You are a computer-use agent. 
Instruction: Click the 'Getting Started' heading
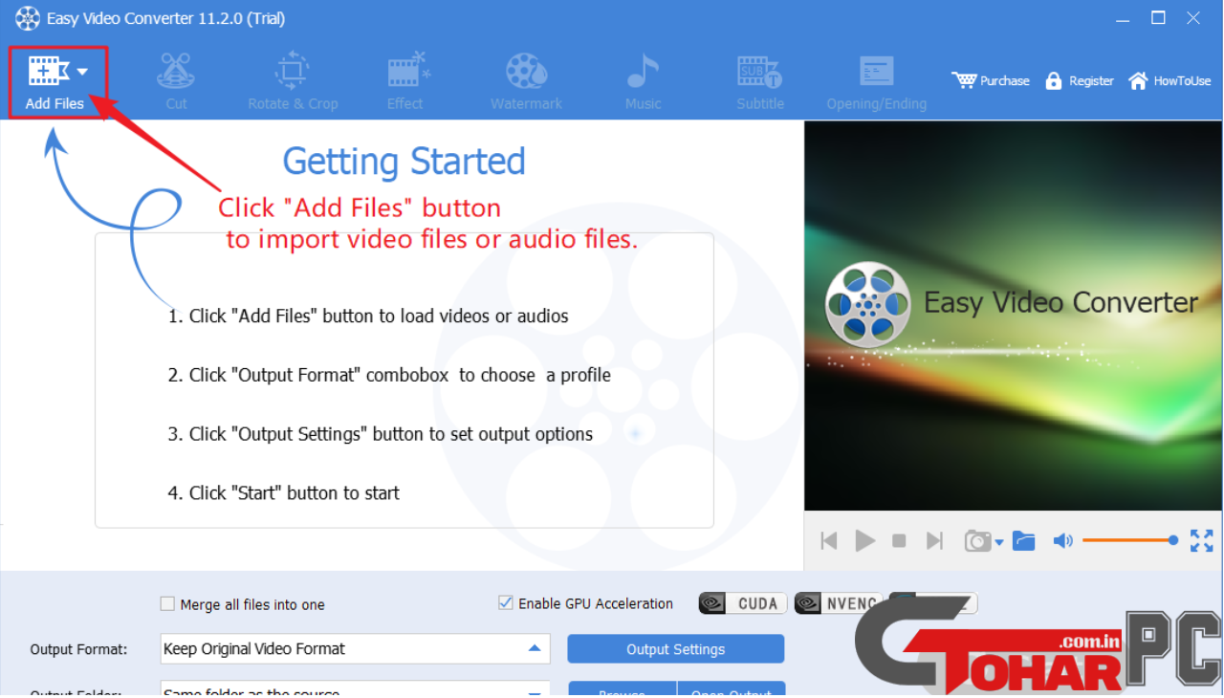404,162
